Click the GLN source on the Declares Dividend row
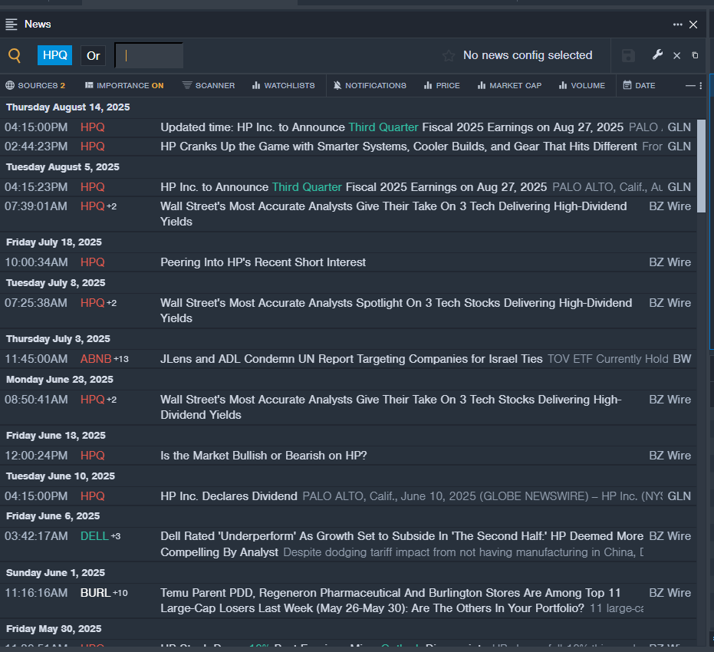 coord(679,496)
